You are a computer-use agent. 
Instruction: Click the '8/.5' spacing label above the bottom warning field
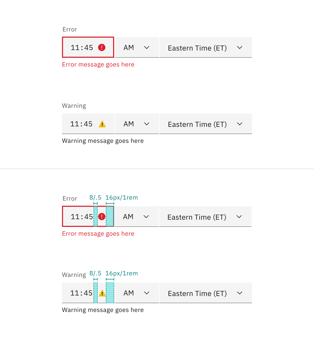(95, 273)
